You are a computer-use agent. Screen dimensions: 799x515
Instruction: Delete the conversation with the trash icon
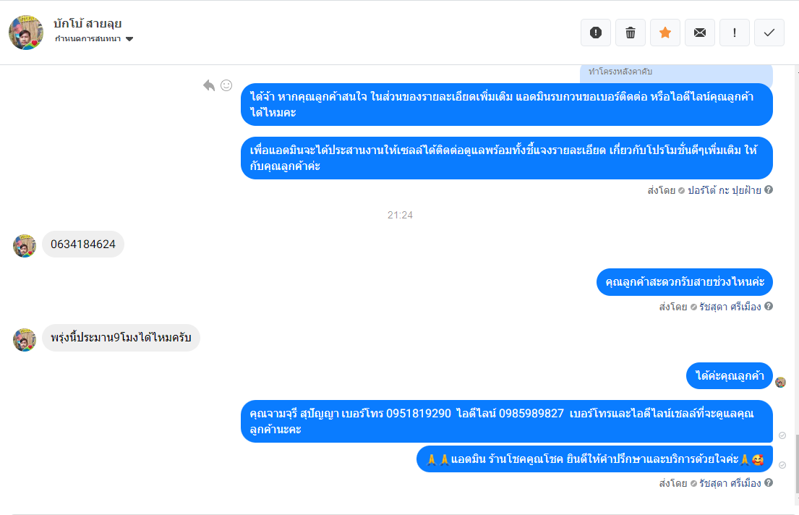tap(631, 33)
